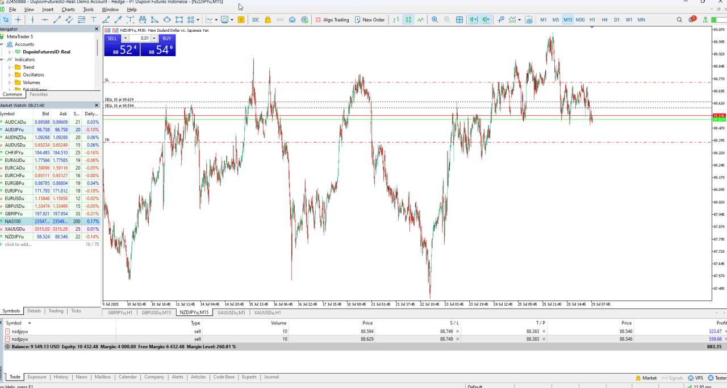This screenshot has width=727, height=388.
Task: Open the Favorites navigator tab
Action: 39,94
